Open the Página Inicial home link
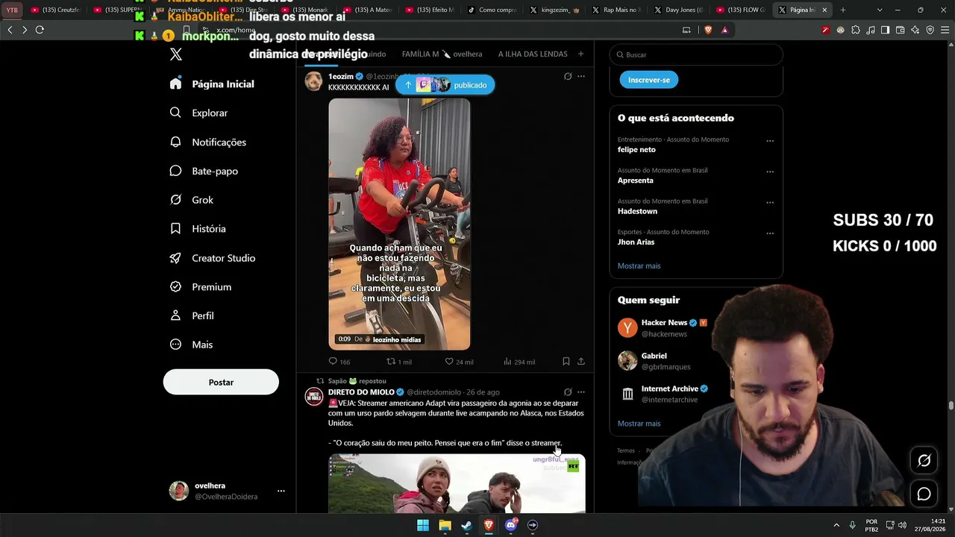This screenshot has height=537, width=955. click(x=212, y=84)
